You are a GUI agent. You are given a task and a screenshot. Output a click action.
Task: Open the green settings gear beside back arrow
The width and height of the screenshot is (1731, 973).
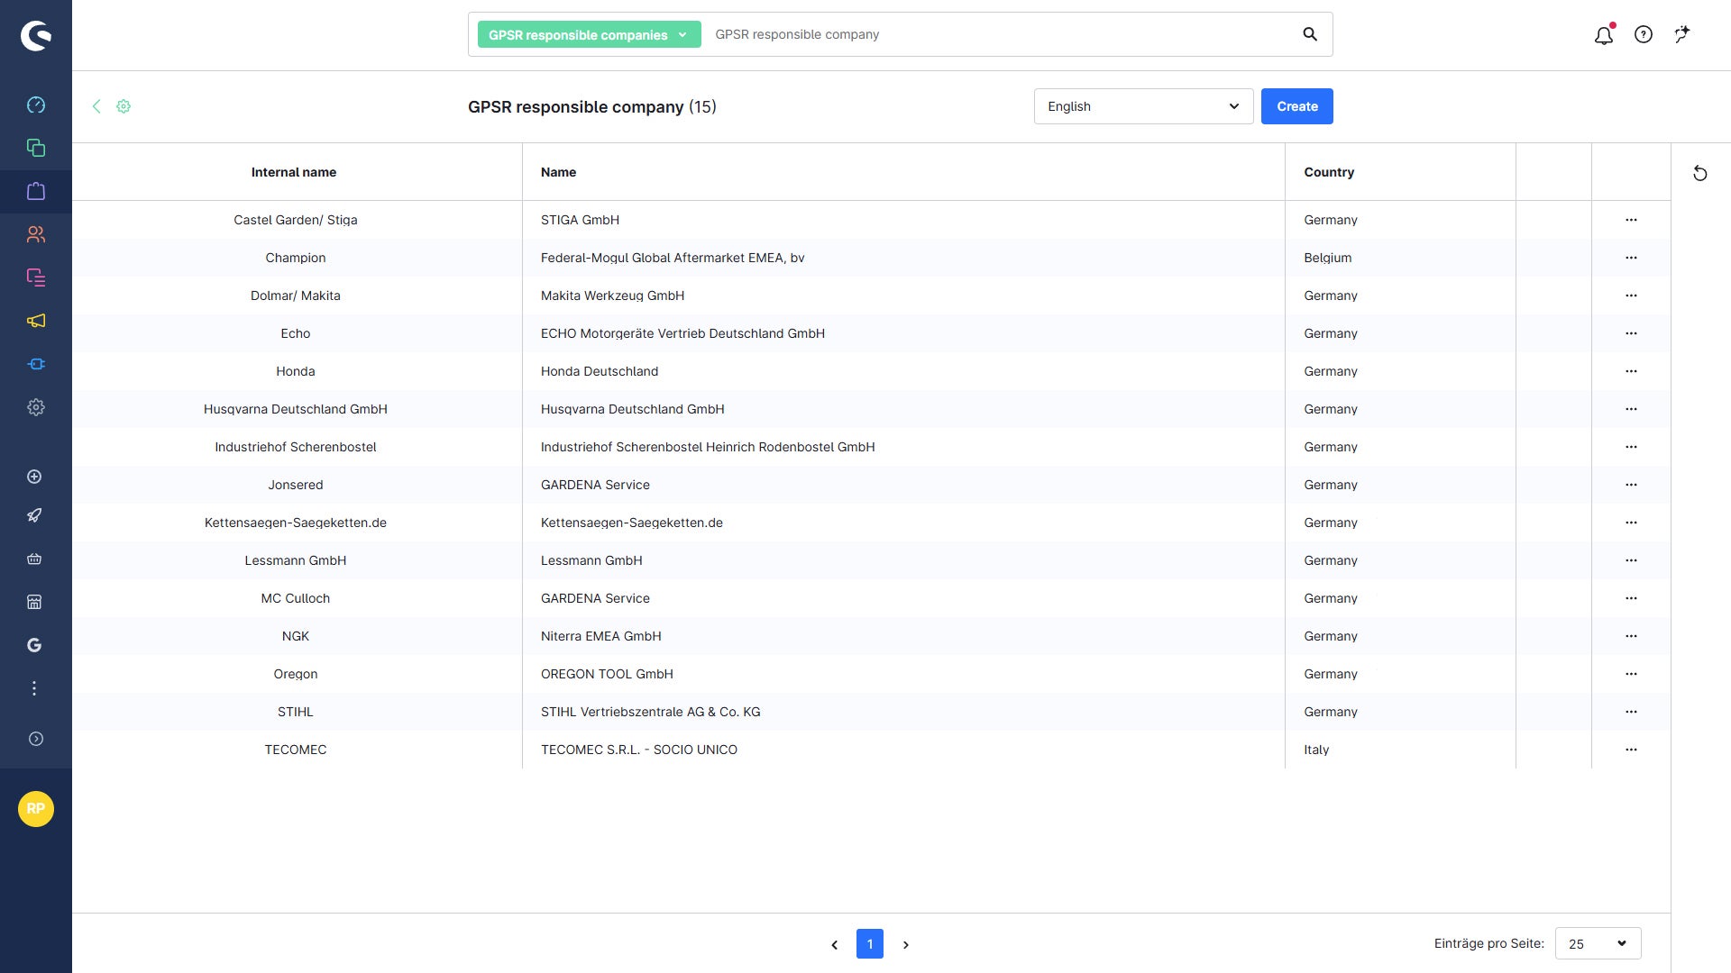pyautogui.click(x=124, y=106)
